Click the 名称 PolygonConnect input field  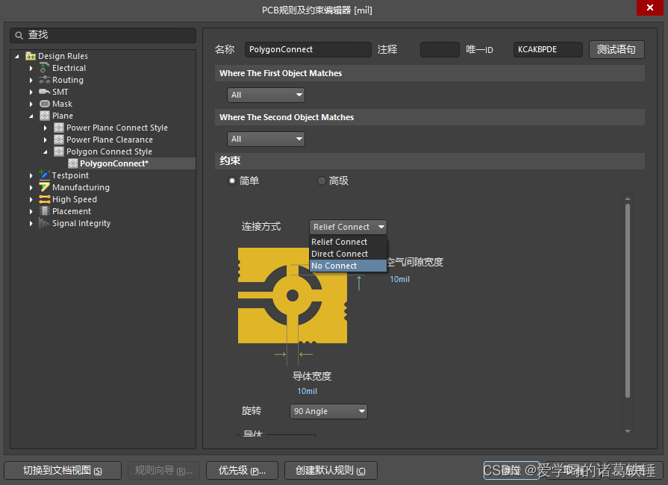click(x=308, y=49)
